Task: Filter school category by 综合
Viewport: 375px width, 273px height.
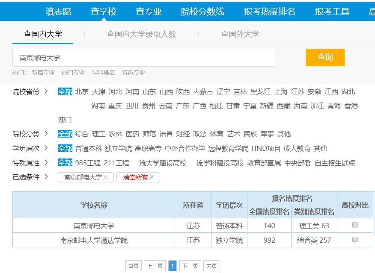Action: point(82,134)
